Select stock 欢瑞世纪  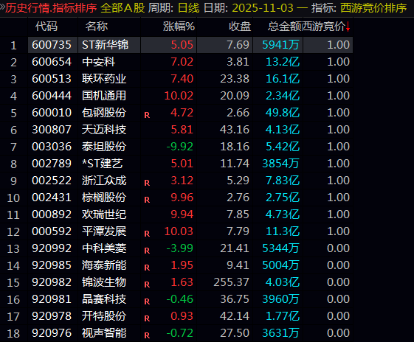(104, 214)
